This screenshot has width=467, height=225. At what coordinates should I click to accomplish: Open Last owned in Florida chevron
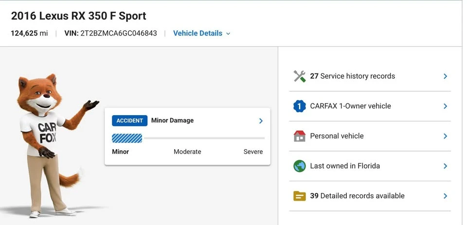point(445,166)
